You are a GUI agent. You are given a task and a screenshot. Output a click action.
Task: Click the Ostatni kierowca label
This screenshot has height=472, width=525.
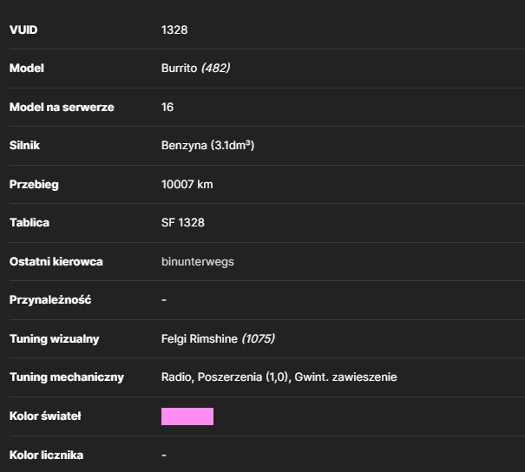56,261
